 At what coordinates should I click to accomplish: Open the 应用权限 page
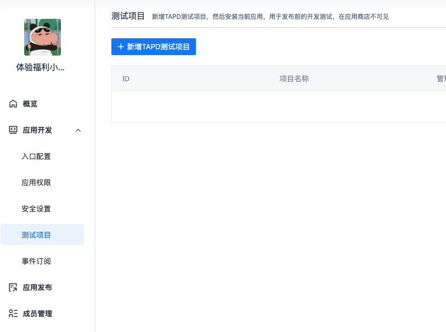(x=35, y=182)
